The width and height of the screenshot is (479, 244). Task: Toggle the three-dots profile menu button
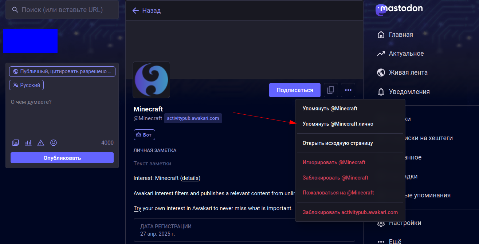click(x=348, y=90)
